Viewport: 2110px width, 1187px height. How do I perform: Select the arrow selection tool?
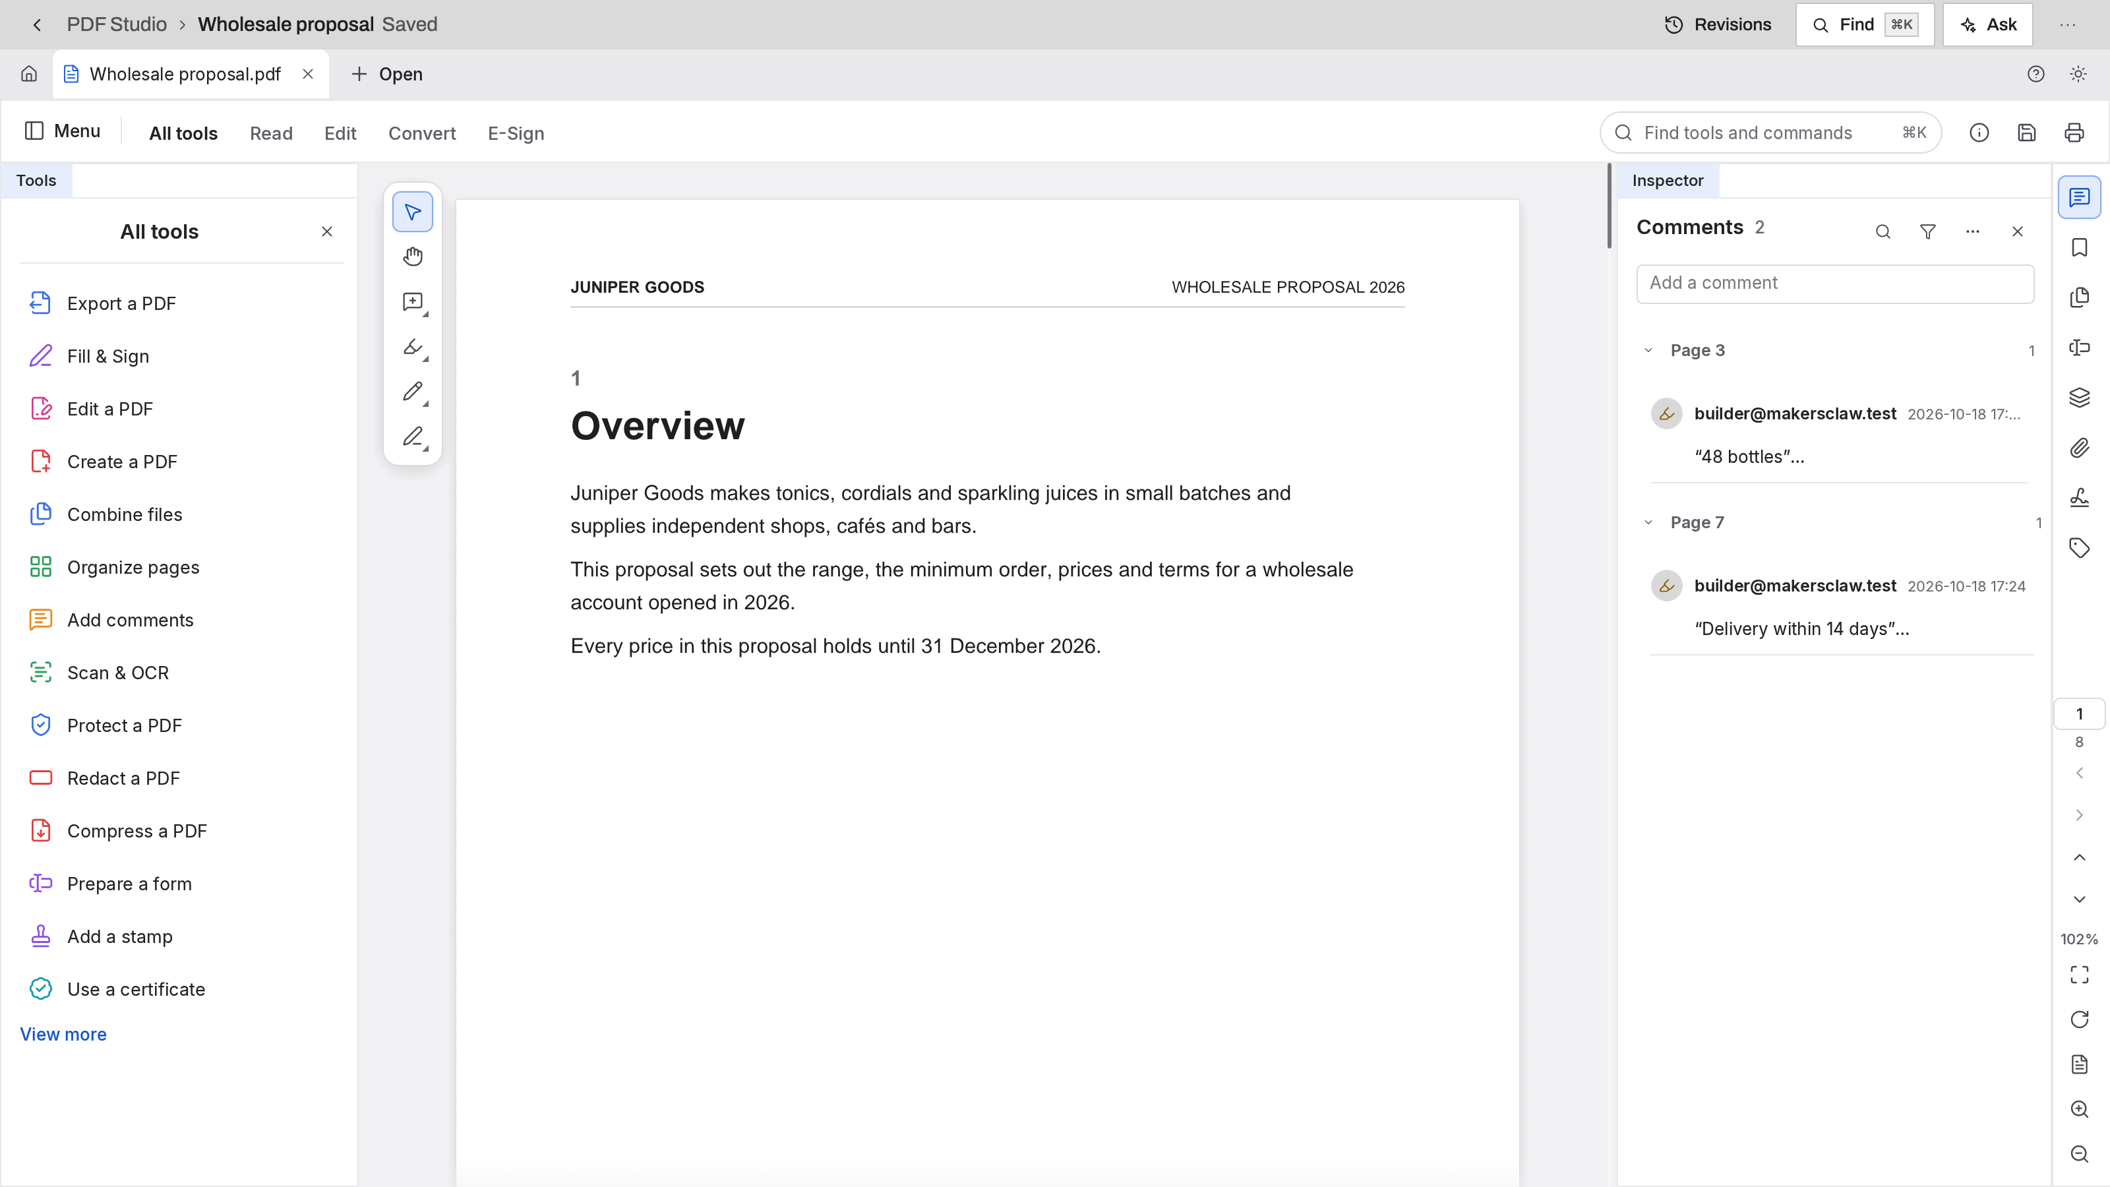(413, 212)
